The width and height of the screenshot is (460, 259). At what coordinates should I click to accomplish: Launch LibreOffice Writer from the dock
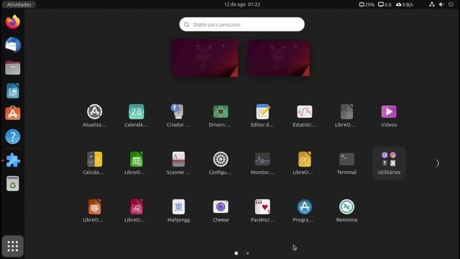pos(13,91)
